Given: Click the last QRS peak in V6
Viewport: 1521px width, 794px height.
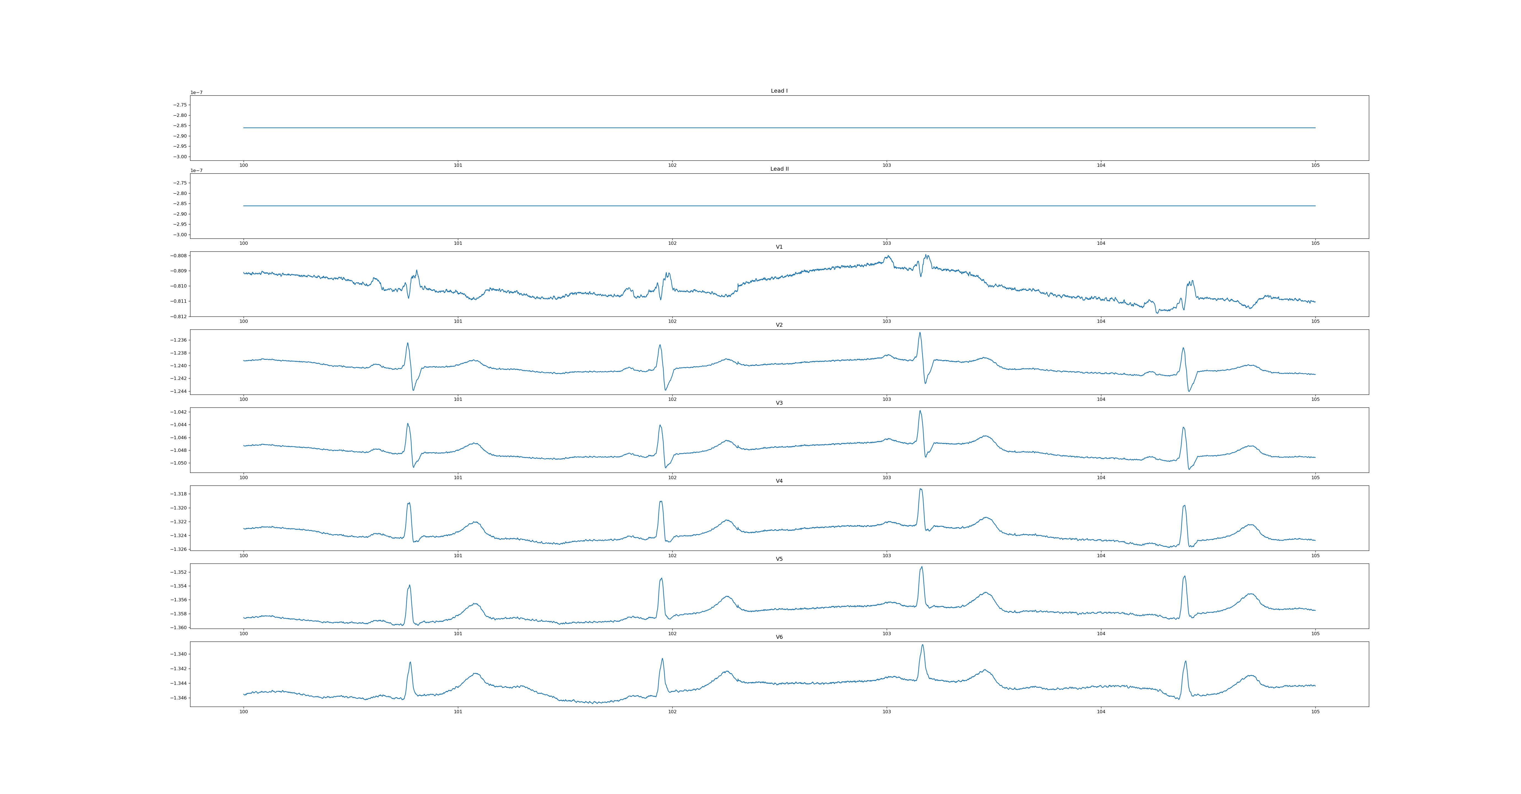Looking at the screenshot, I should pyautogui.click(x=1185, y=662).
